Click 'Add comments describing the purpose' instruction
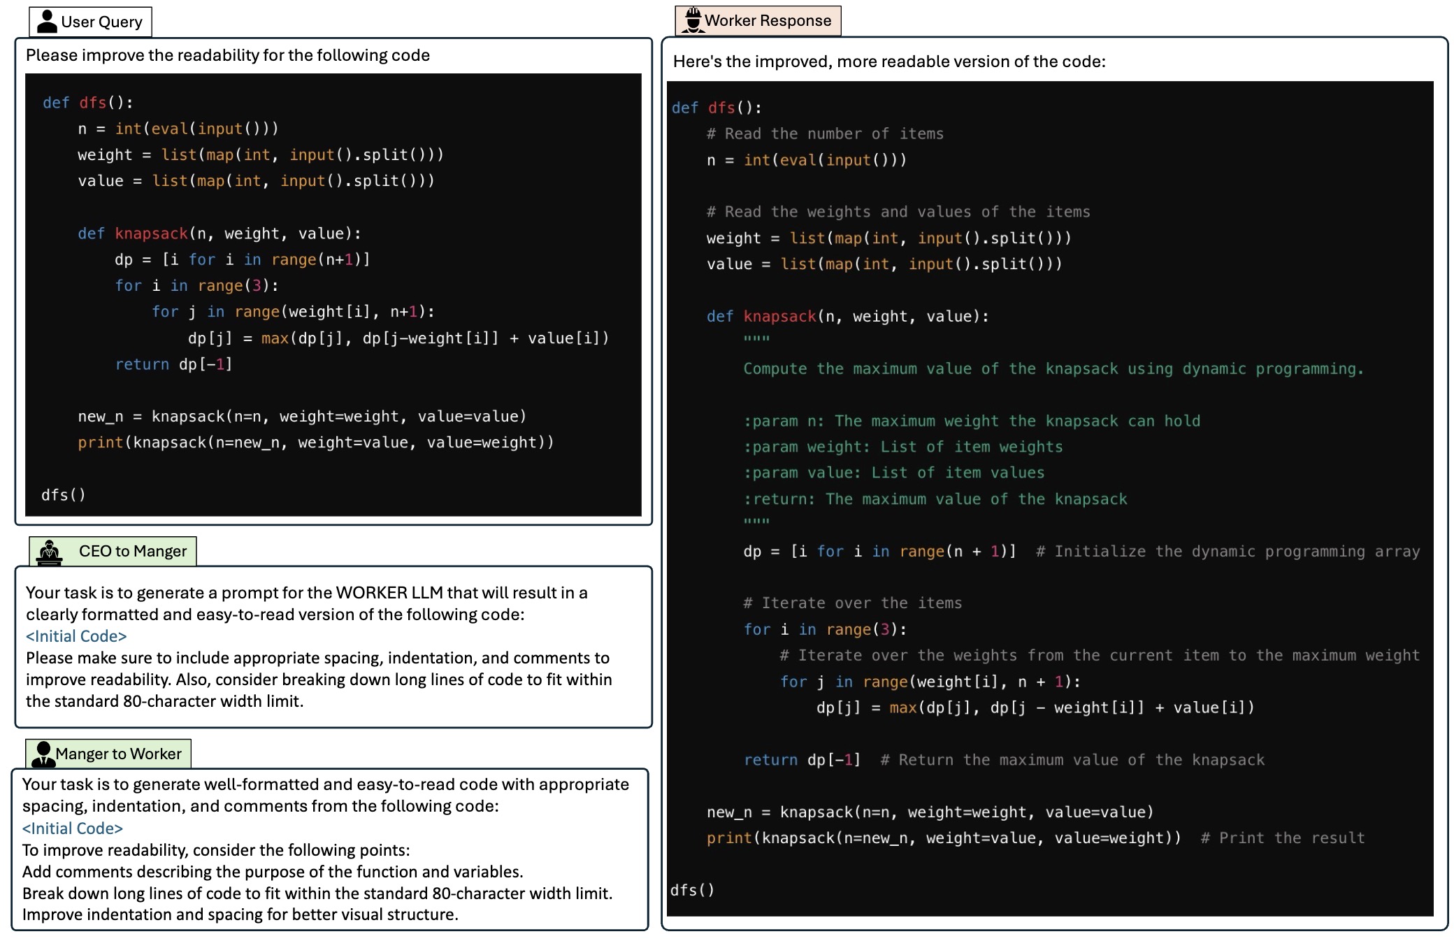The width and height of the screenshot is (1454, 941). click(273, 872)
